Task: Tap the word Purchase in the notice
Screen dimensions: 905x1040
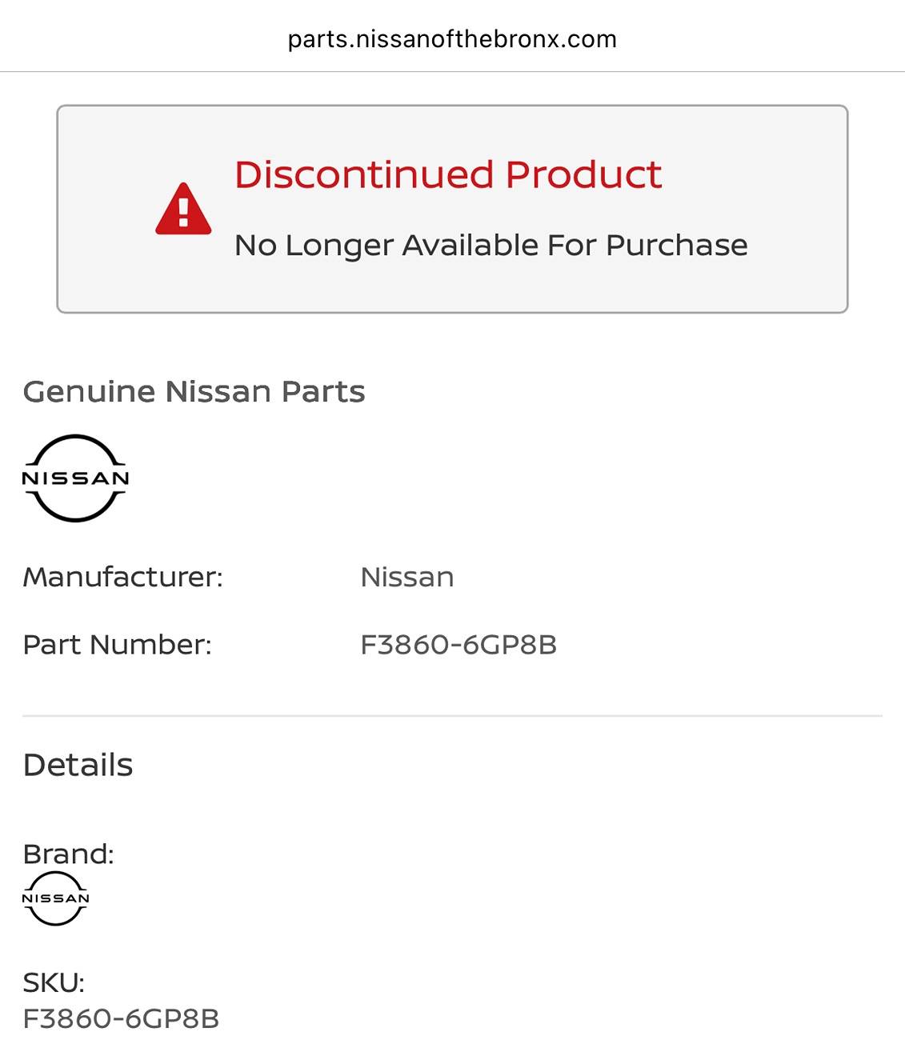Action: click(677, 245)
